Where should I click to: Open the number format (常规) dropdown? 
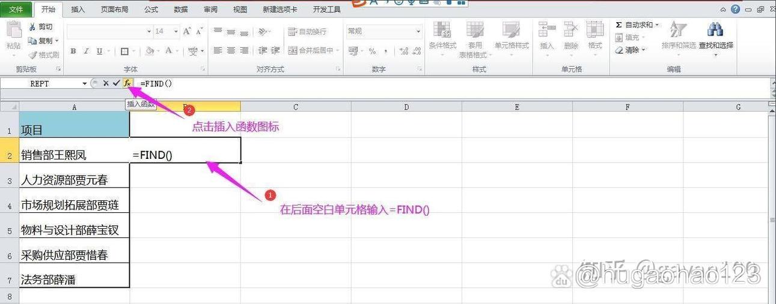click(419, 31)
